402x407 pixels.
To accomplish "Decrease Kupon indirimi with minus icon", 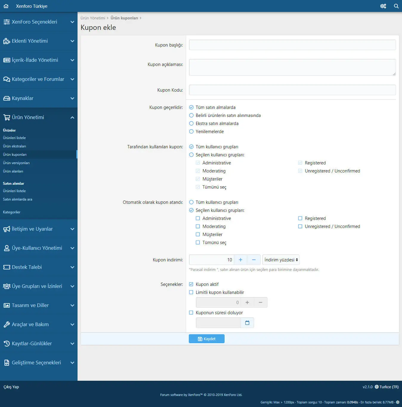I will point(254,260).
